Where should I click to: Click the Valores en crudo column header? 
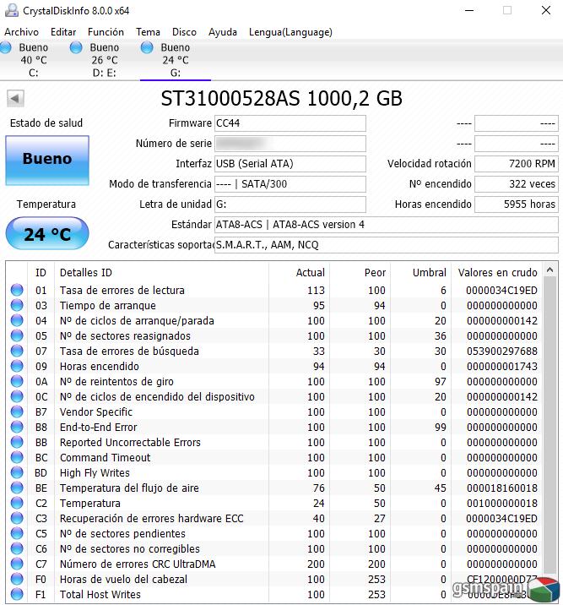point(497,273)
